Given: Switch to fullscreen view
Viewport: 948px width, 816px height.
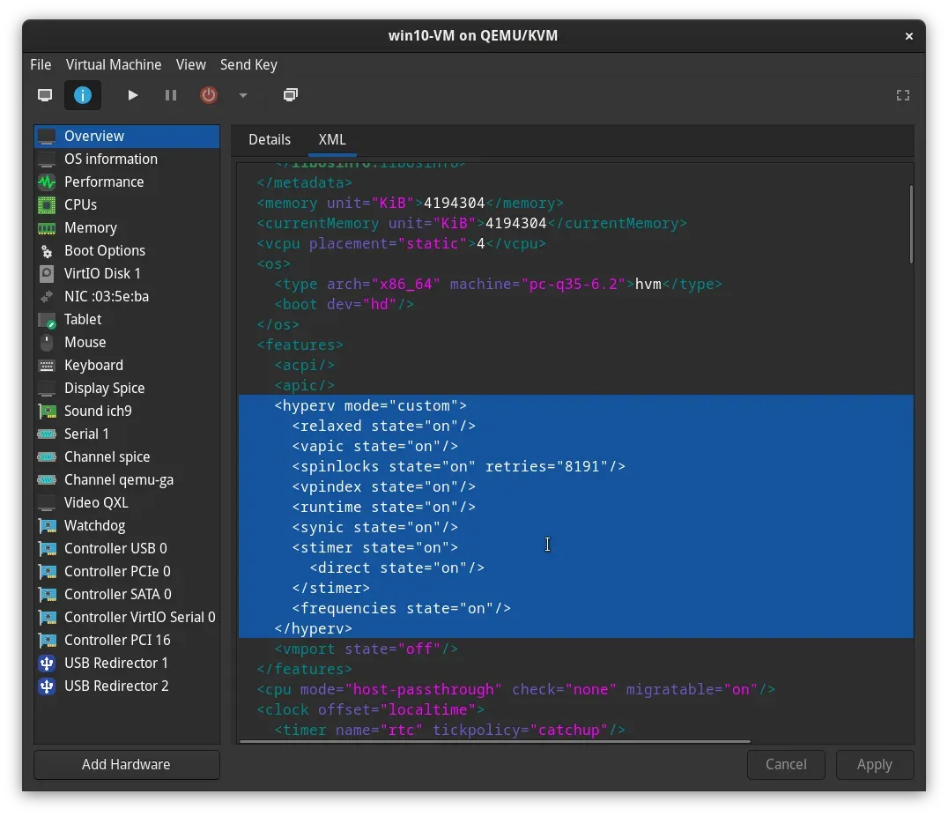Looking at the screenshot, I should (903, 95).
